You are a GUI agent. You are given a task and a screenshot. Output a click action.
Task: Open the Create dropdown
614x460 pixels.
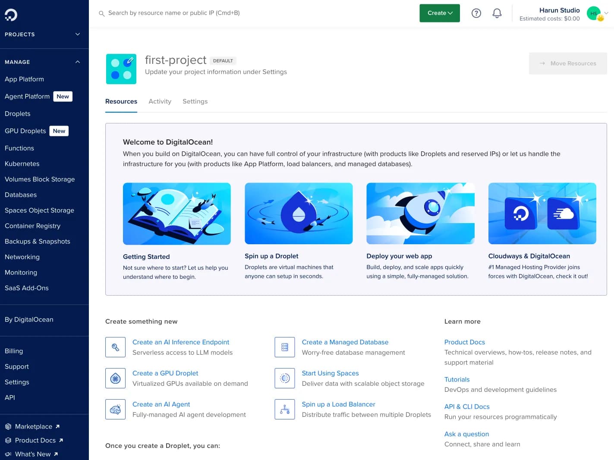(439, 13)
